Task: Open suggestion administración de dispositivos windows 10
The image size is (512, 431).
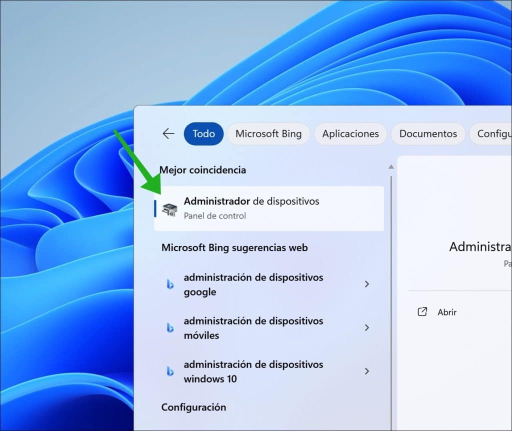Action: point(268,371)
